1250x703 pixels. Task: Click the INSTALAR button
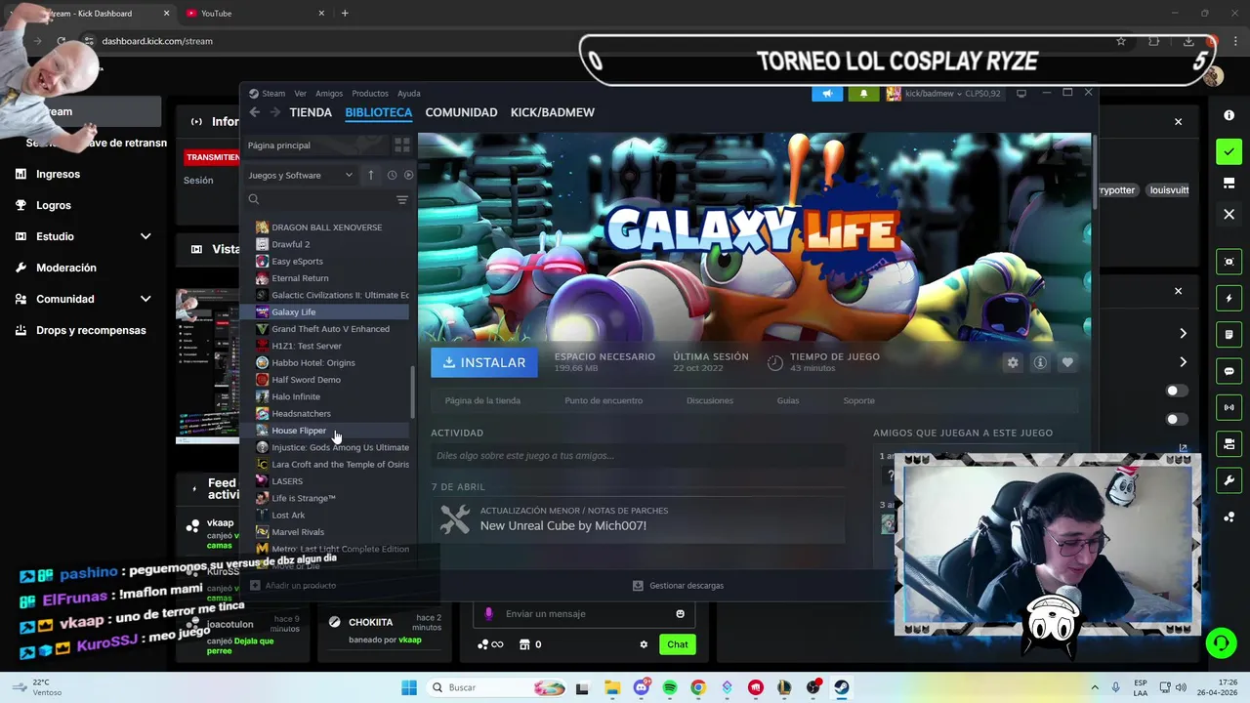coord(484,362)
